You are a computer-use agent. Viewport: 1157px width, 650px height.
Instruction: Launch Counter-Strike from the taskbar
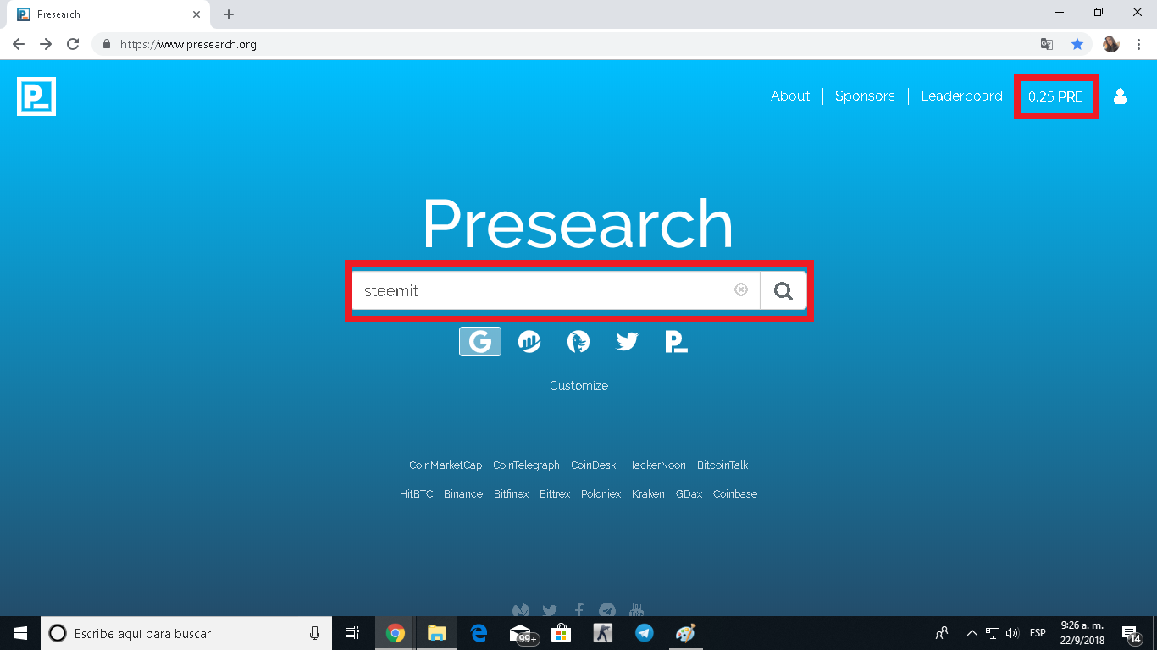point(602,633)
